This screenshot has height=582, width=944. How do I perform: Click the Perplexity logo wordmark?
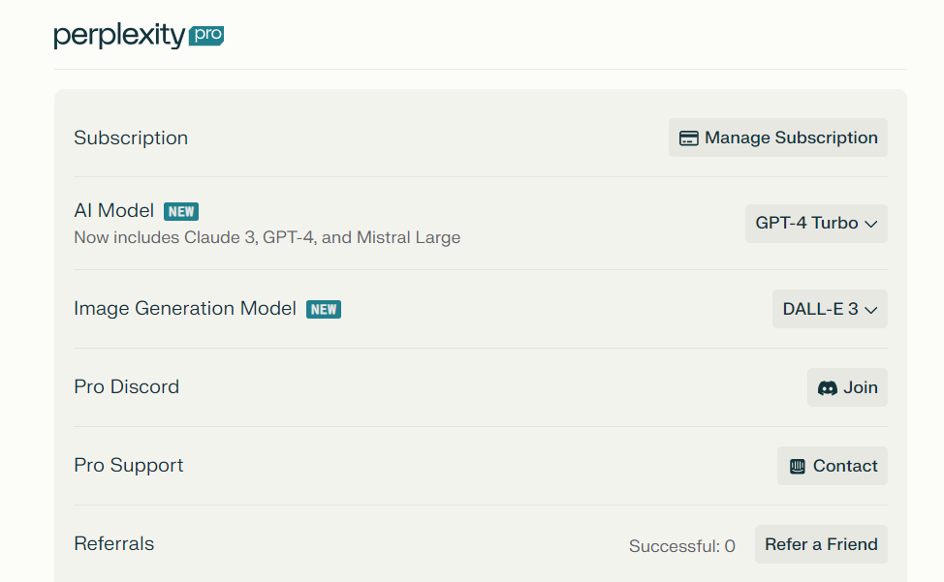point(119,36)
